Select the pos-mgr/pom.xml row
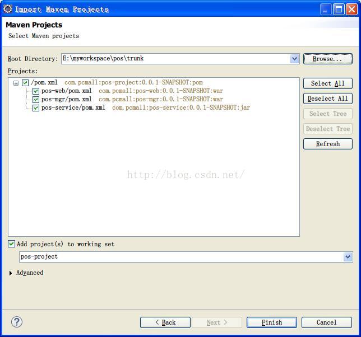361x337 pixels. point(67,99)
